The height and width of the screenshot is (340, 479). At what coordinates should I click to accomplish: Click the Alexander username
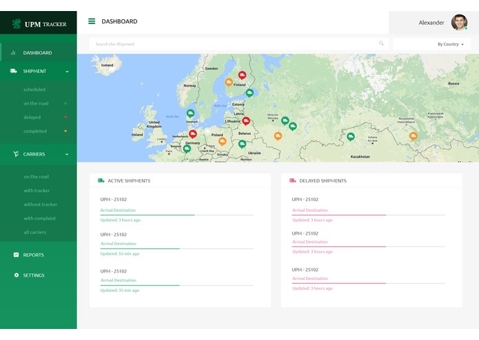click(x=431, y=23)
